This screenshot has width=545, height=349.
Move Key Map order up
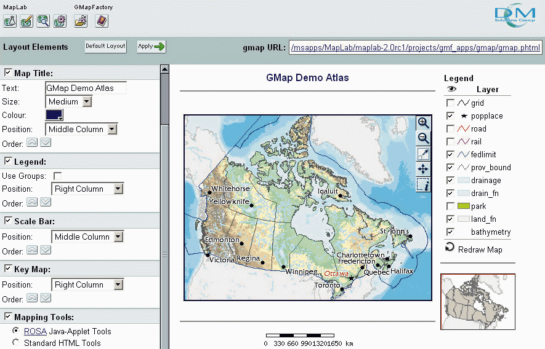pos(32,297)
